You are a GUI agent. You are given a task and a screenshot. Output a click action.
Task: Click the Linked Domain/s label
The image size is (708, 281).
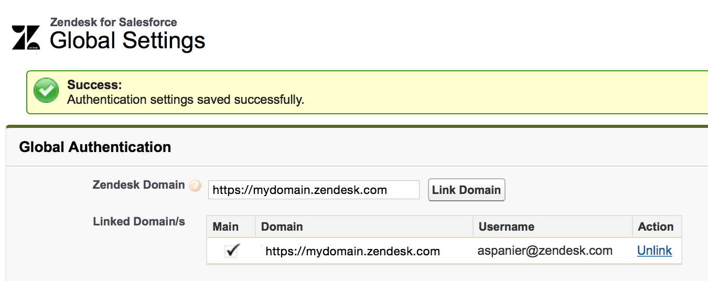click(x=139, y=221)
